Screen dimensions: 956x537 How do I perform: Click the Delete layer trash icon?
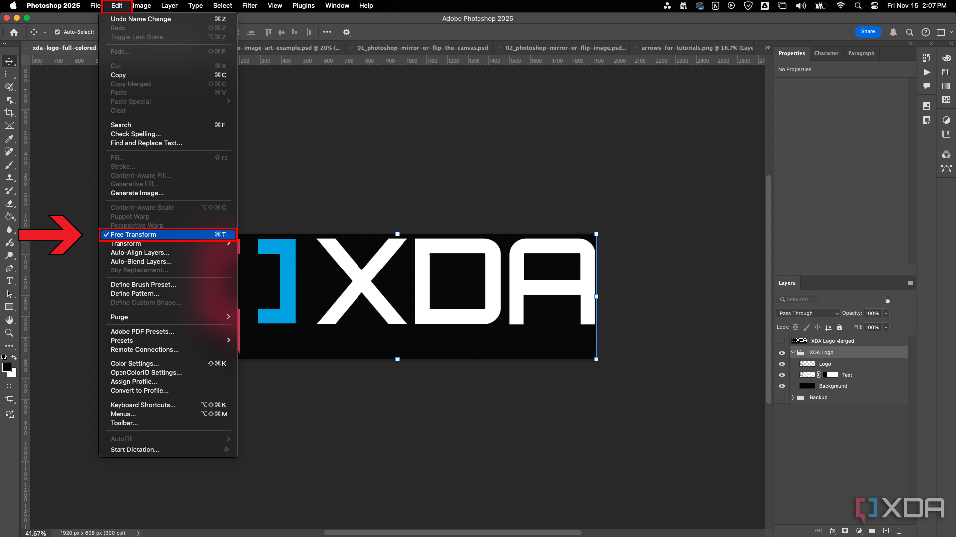899,531
